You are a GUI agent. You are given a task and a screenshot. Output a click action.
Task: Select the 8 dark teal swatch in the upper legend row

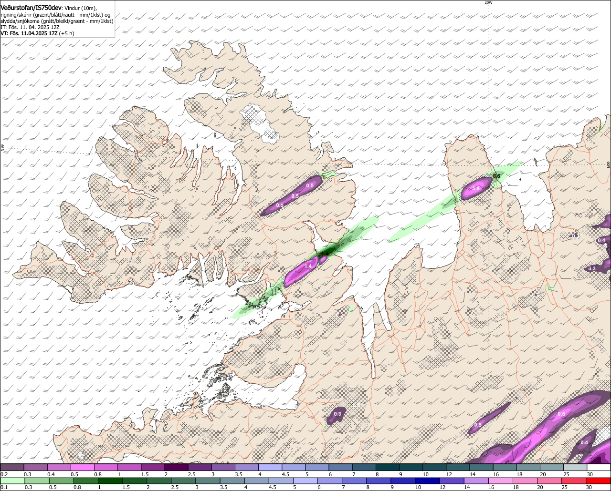click(388, 467)
